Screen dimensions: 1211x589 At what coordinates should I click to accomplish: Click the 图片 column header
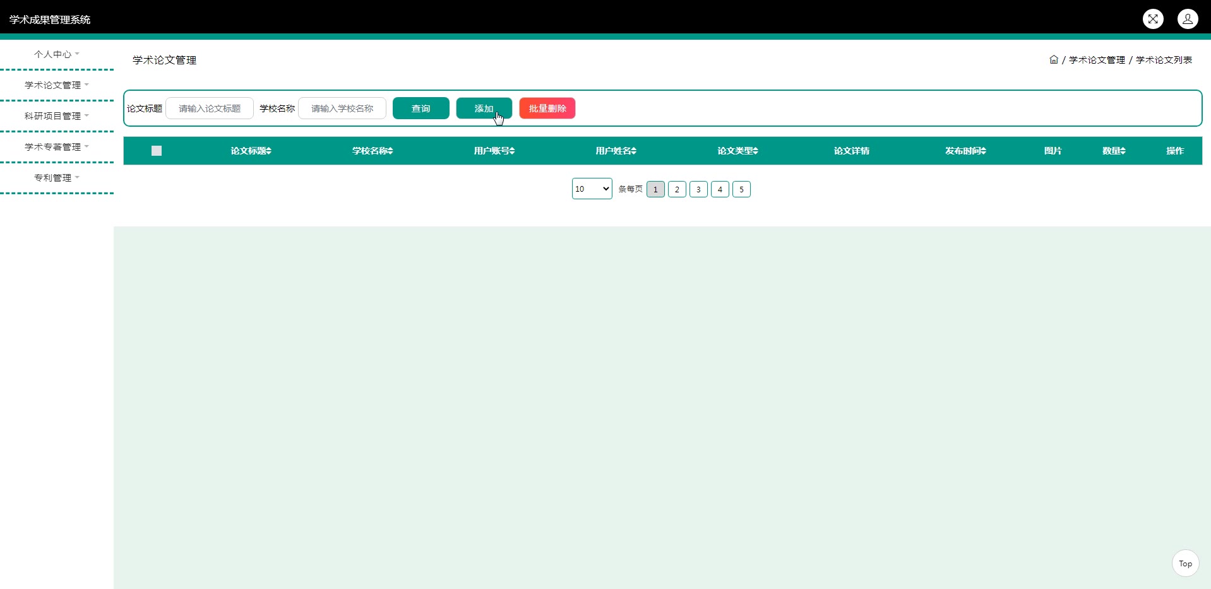coord(1053,151)
